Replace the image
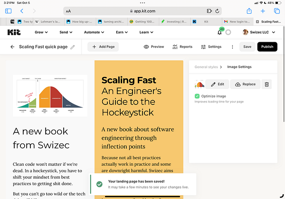This screenshot has height=199, width=285. click(x=245, y=84)
